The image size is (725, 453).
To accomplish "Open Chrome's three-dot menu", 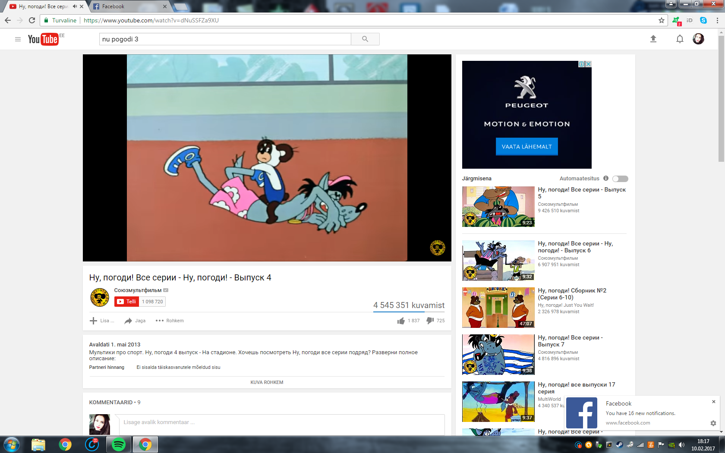I will point(717,20).
